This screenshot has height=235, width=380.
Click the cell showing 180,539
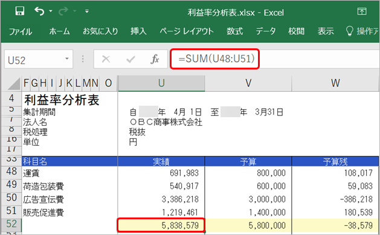click(x=335, y=212)
